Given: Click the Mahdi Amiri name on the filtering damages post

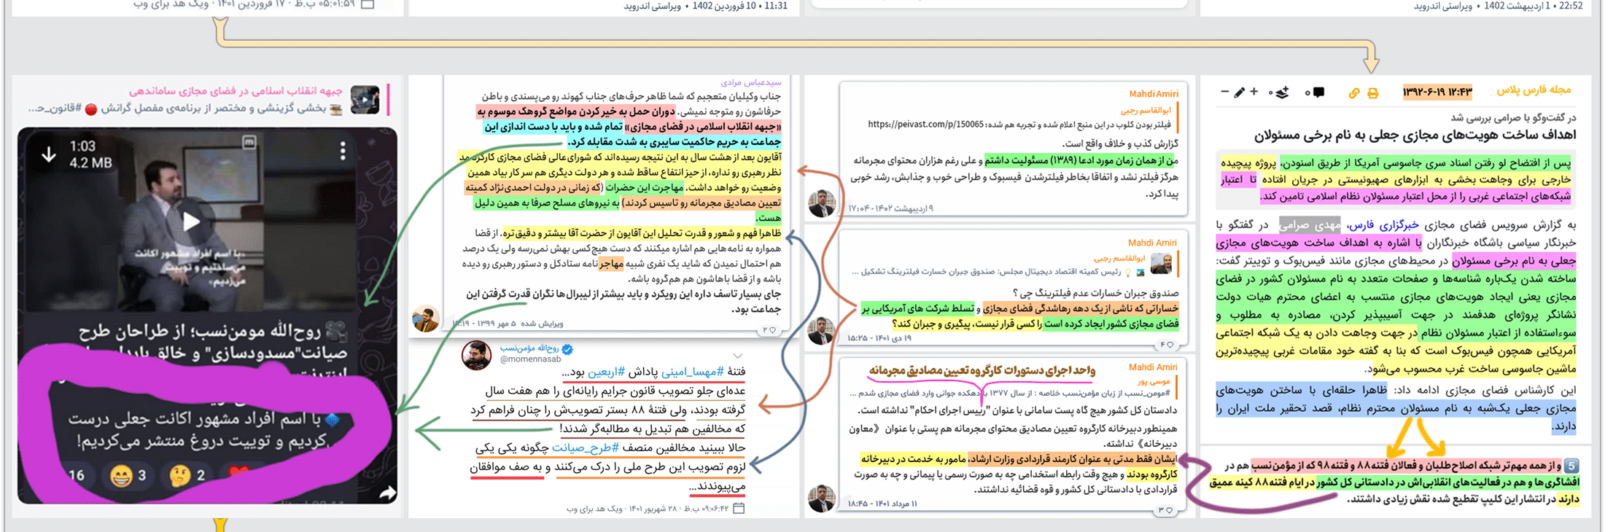Looking at the screenshot, I should coord(1152,243).
